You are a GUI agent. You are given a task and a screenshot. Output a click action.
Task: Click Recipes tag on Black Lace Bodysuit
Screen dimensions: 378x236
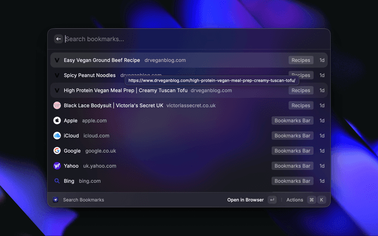[x=301, y=106]
